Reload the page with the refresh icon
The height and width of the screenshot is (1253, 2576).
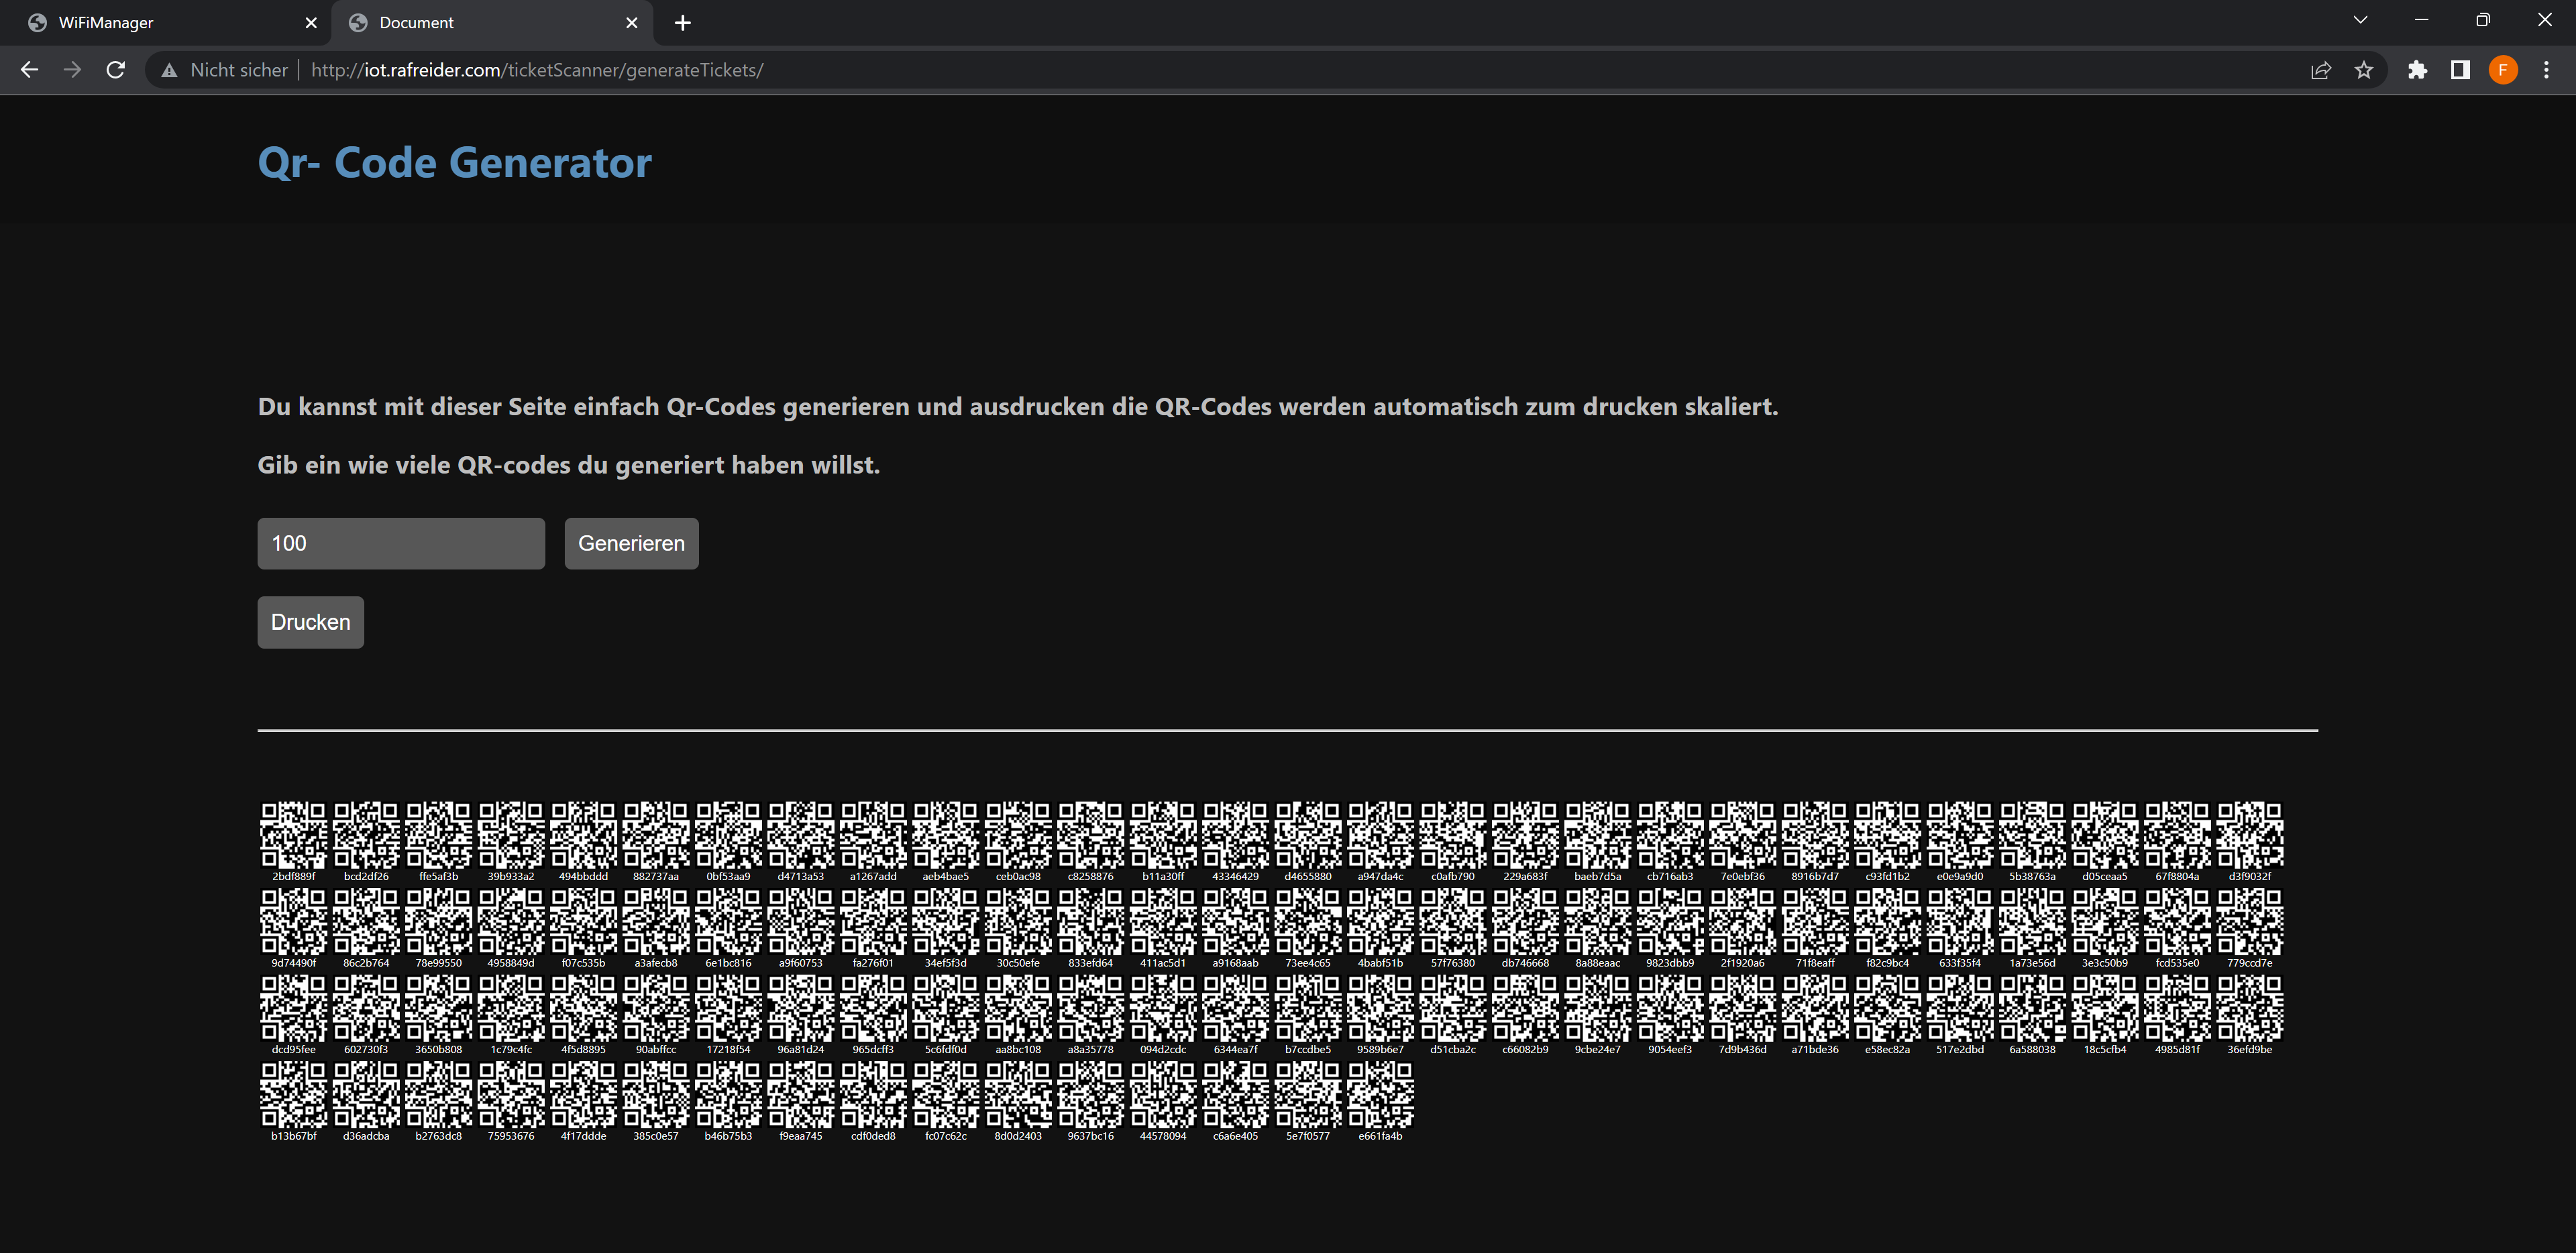[116, 70]
